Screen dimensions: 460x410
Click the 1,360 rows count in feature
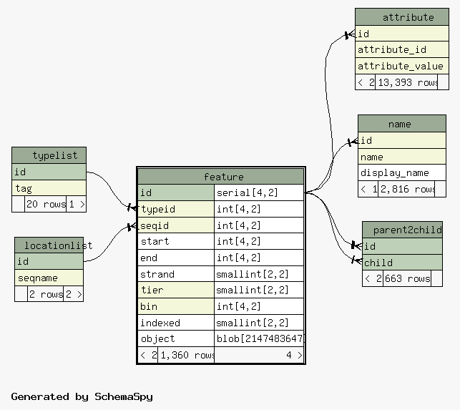(x=186, y=355)
